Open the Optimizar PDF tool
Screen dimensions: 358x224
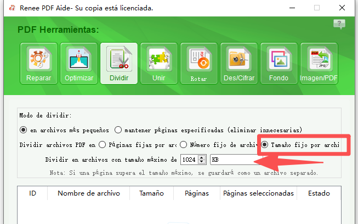click(x=79, y=63)
